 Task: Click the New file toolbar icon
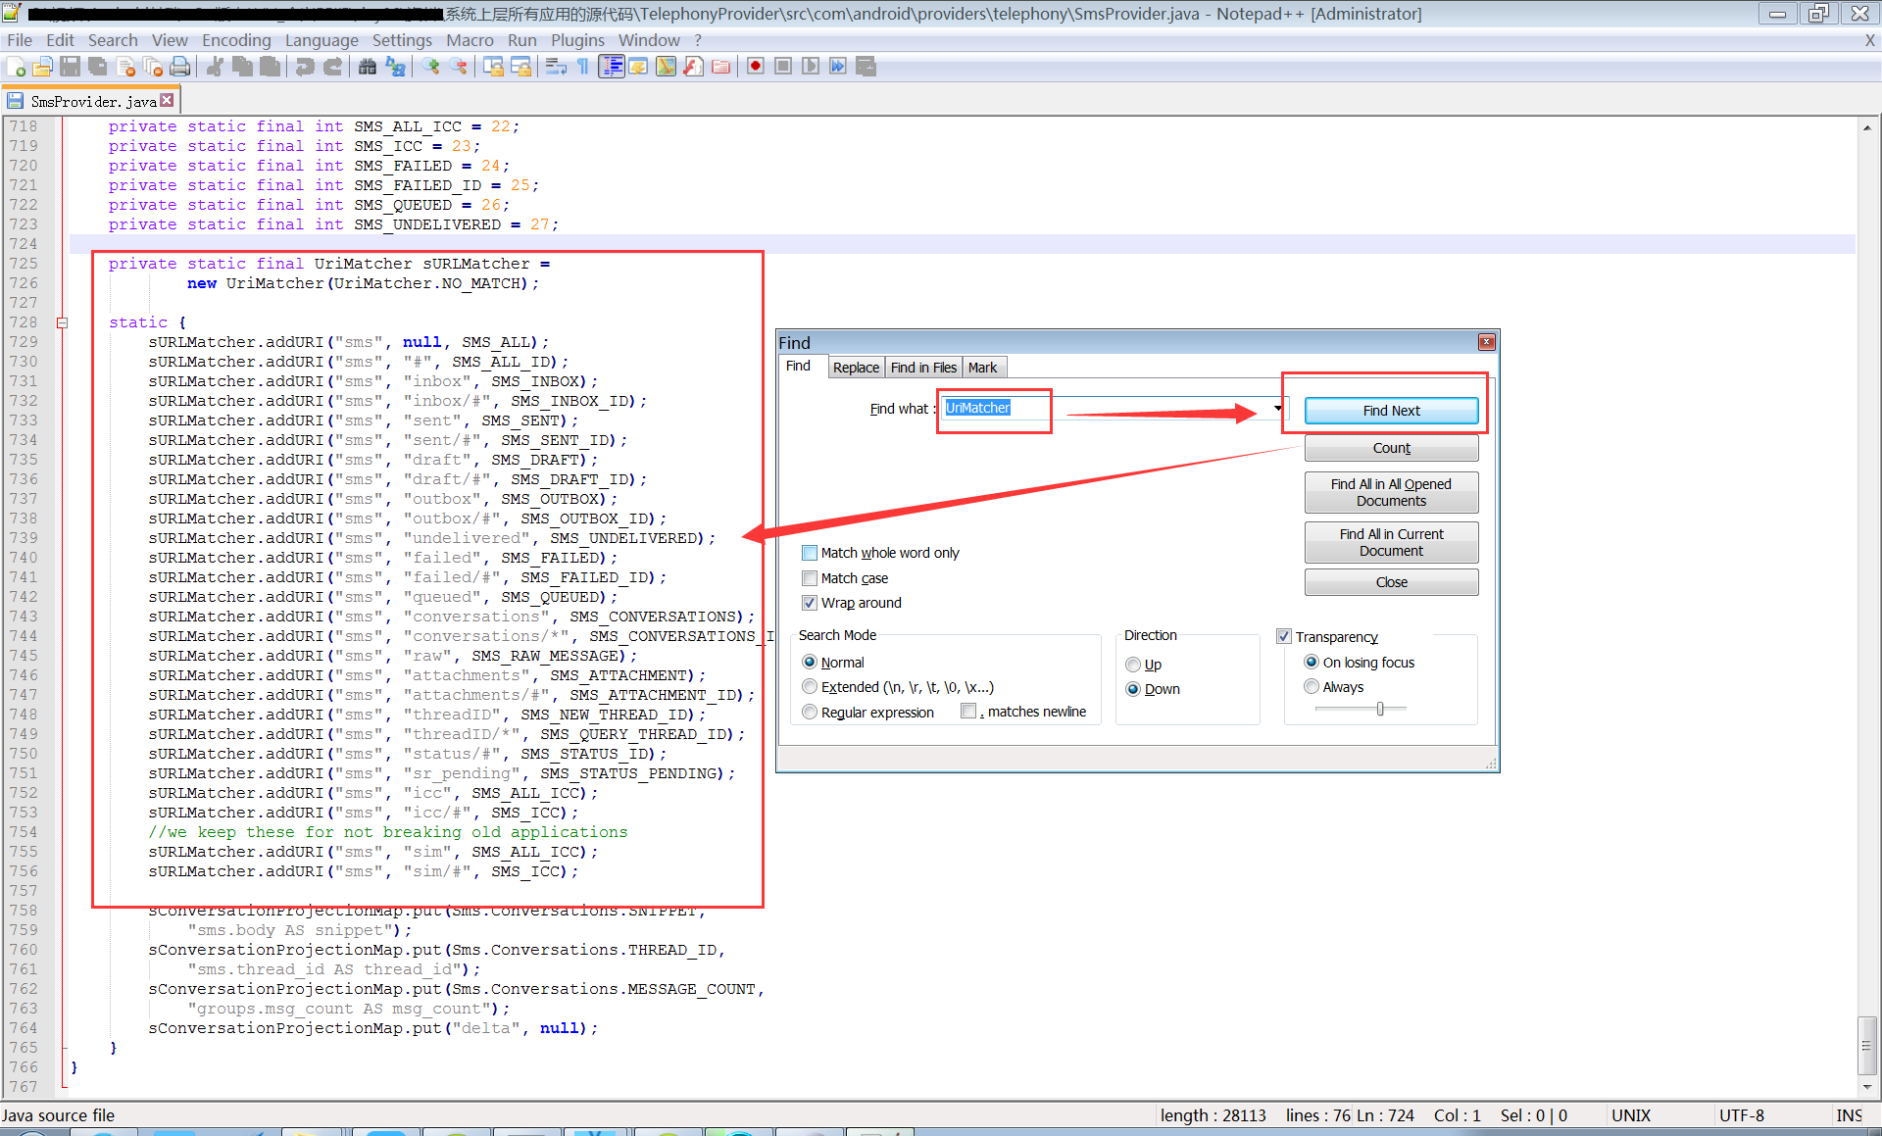click(x=17, y=67)
